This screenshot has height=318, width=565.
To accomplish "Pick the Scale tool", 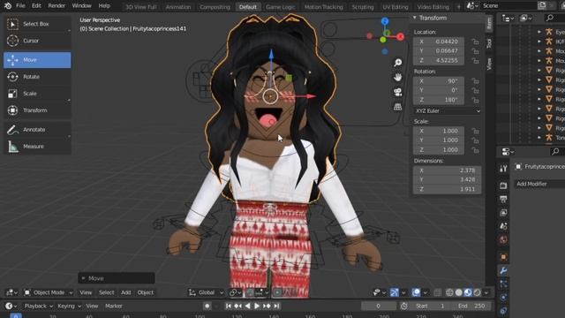I will 37,94.
